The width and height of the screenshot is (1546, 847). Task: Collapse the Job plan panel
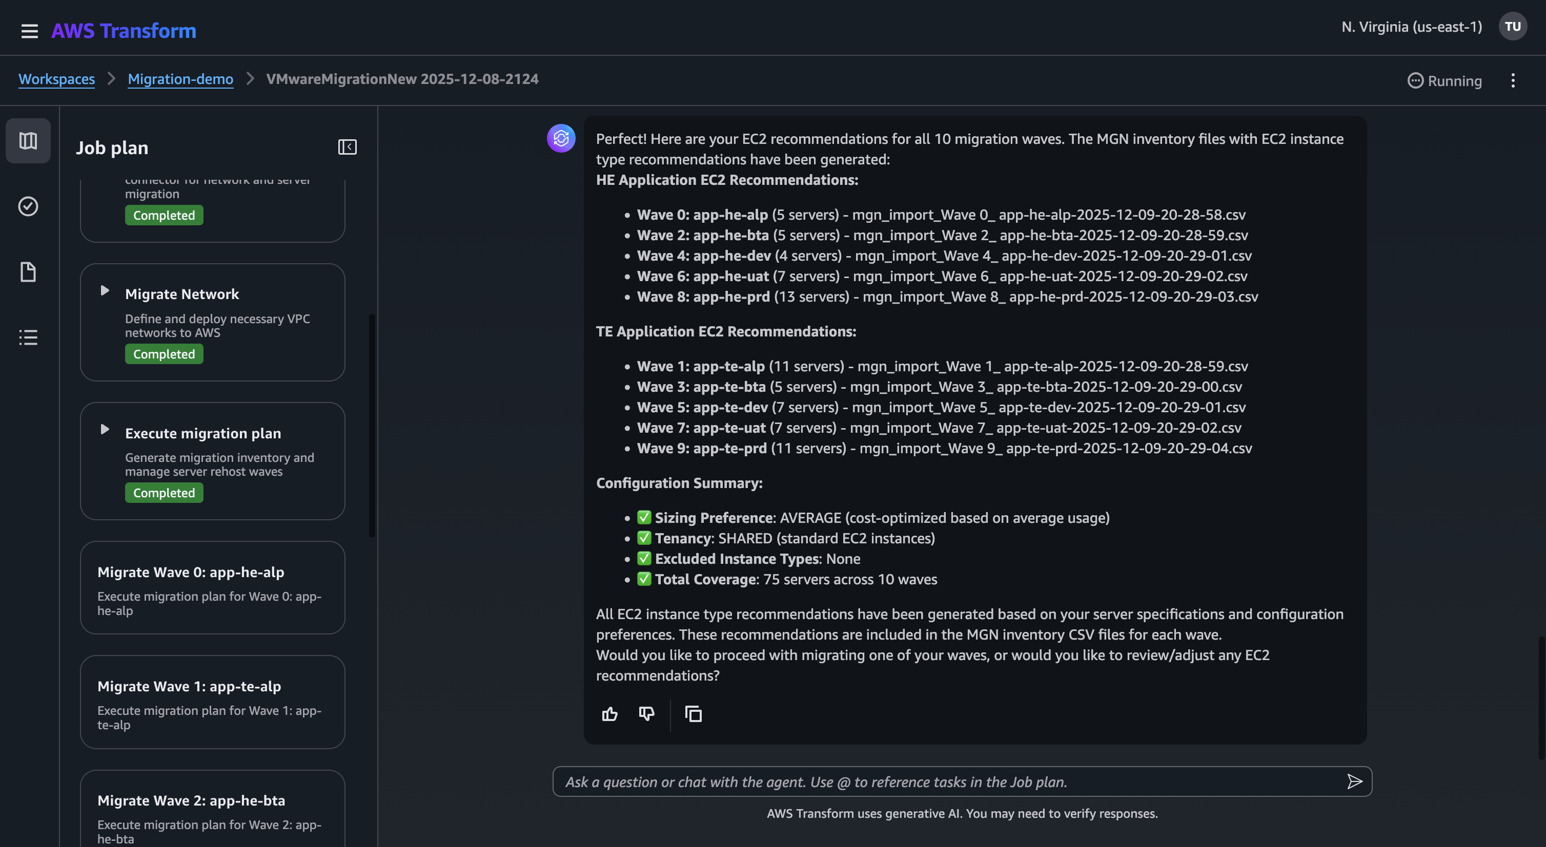coord(347,146)
